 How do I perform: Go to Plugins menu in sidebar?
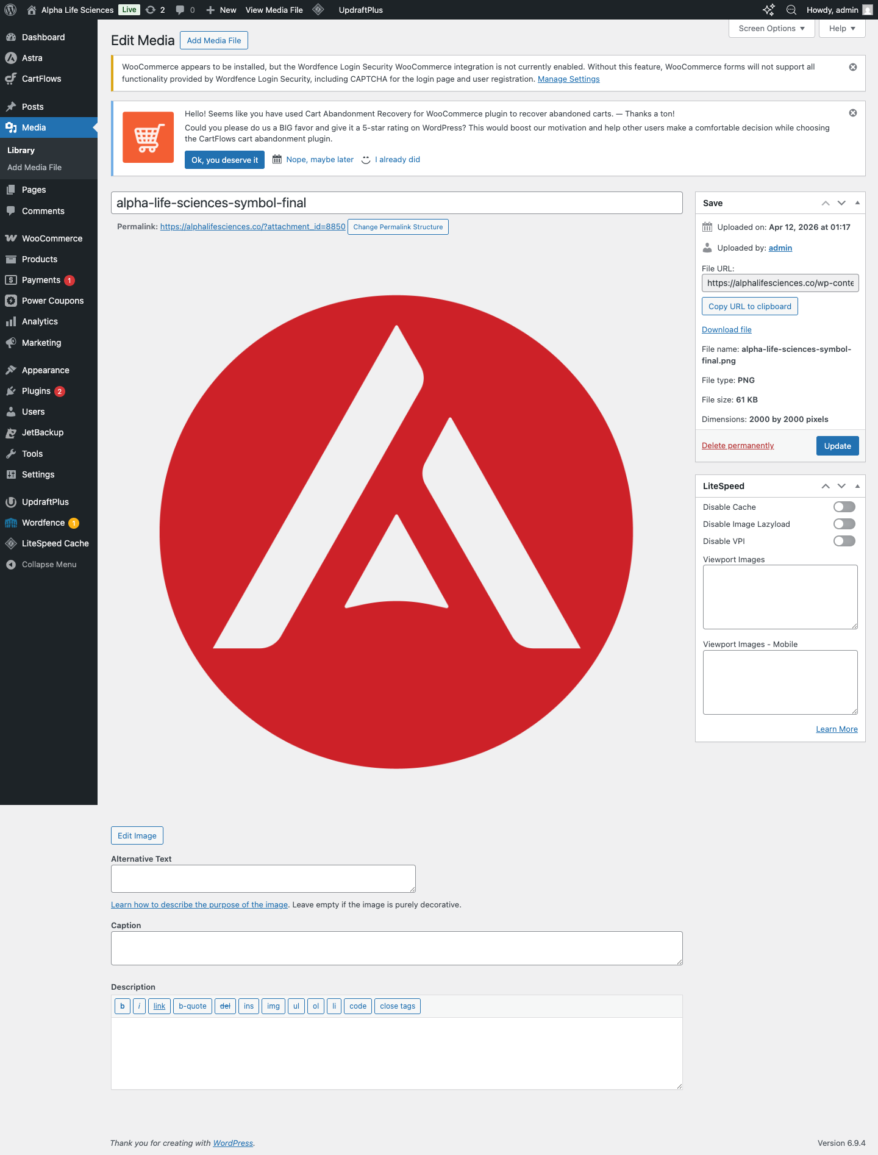(x=36, y=391)
